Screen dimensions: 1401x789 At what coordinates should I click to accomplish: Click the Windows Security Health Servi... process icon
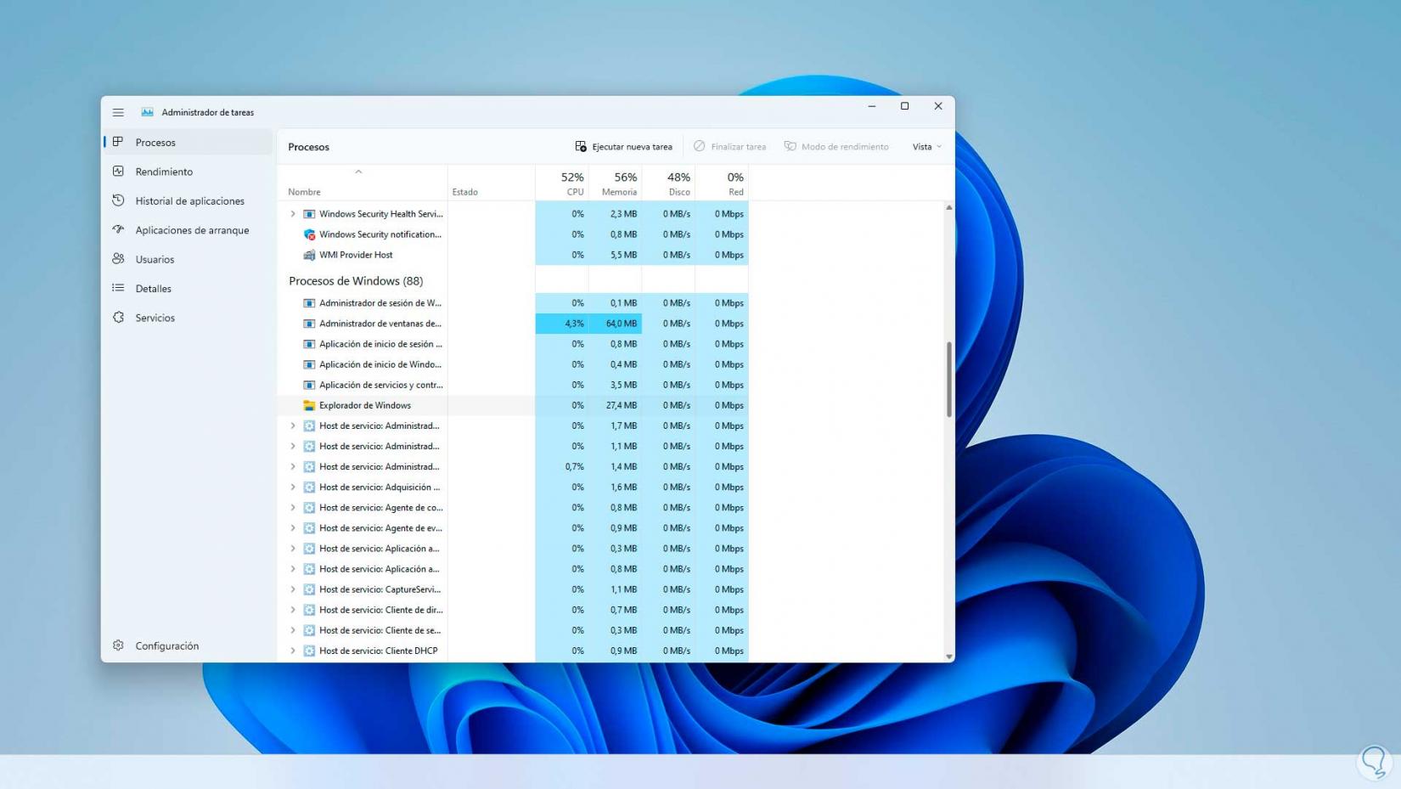[309, 214]
